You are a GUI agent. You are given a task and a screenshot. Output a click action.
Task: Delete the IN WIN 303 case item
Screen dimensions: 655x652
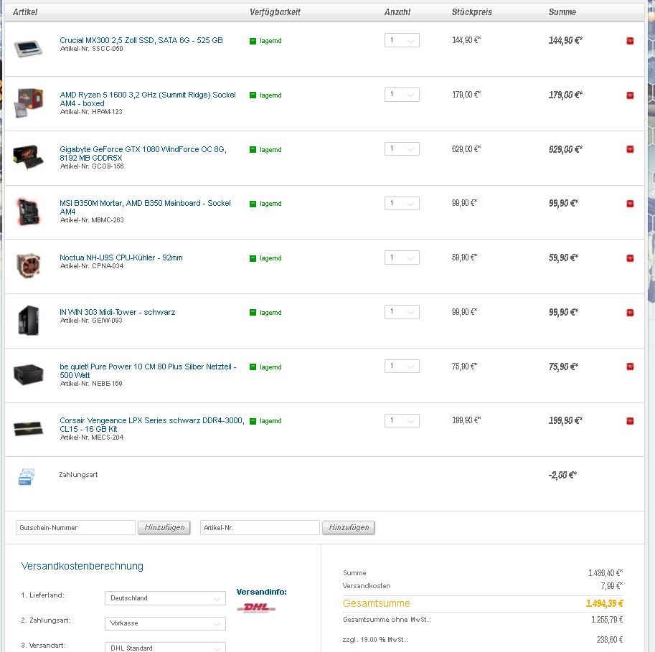point(629,313)
